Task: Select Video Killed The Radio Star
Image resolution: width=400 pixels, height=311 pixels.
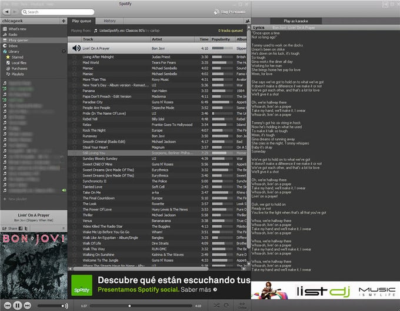Action: 102,226
